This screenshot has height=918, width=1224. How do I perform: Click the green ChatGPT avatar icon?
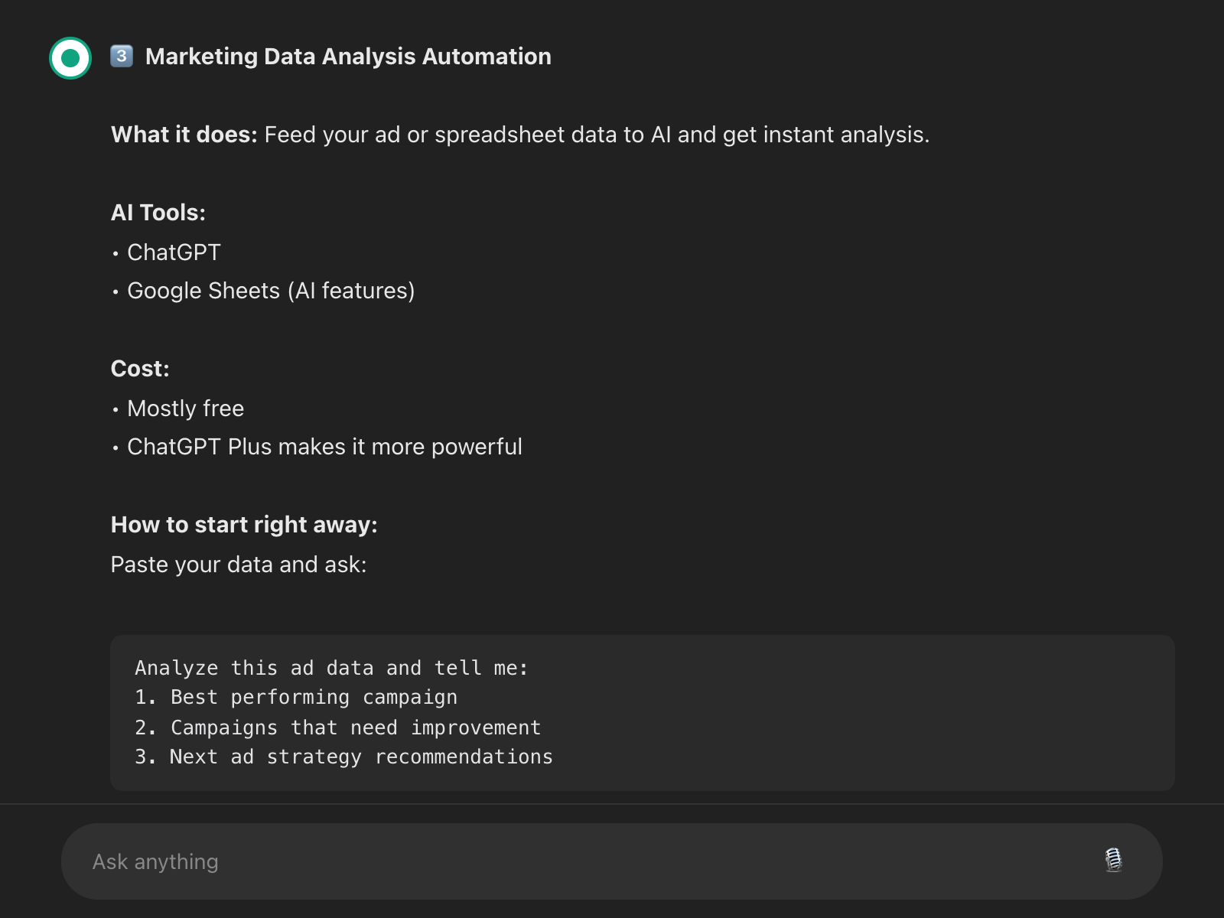[x=70, y=58]
